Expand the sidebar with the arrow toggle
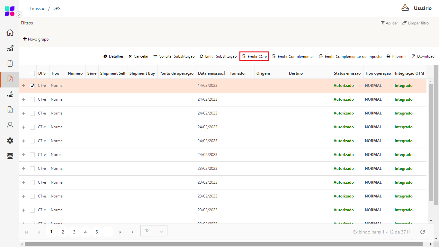 tap(19, 14)
